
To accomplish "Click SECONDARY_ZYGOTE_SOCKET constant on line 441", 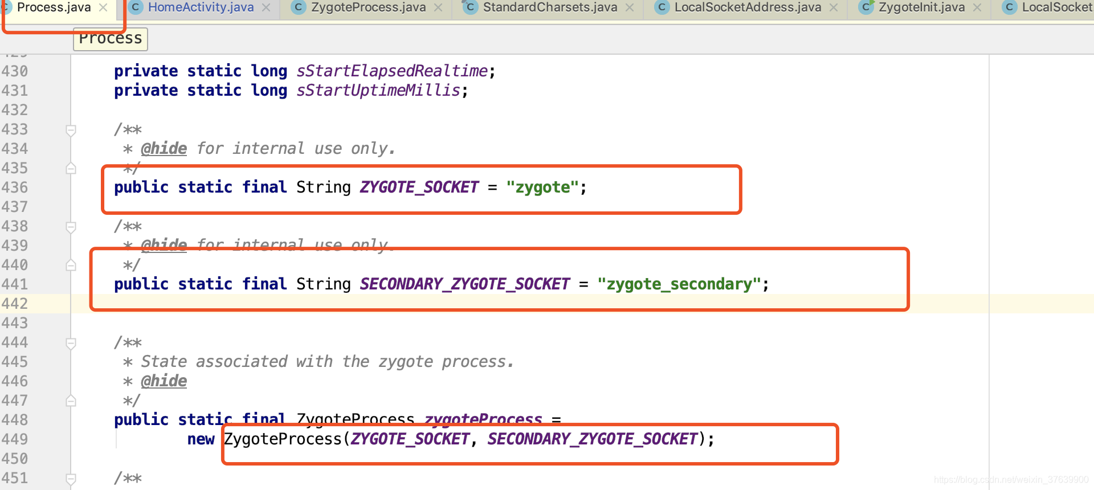I will [465, 284].
